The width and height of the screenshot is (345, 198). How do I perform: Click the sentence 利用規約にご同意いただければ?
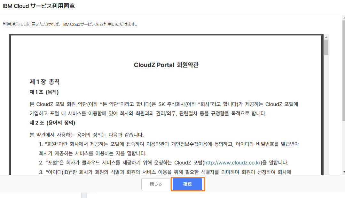click(x=70, y=24)
